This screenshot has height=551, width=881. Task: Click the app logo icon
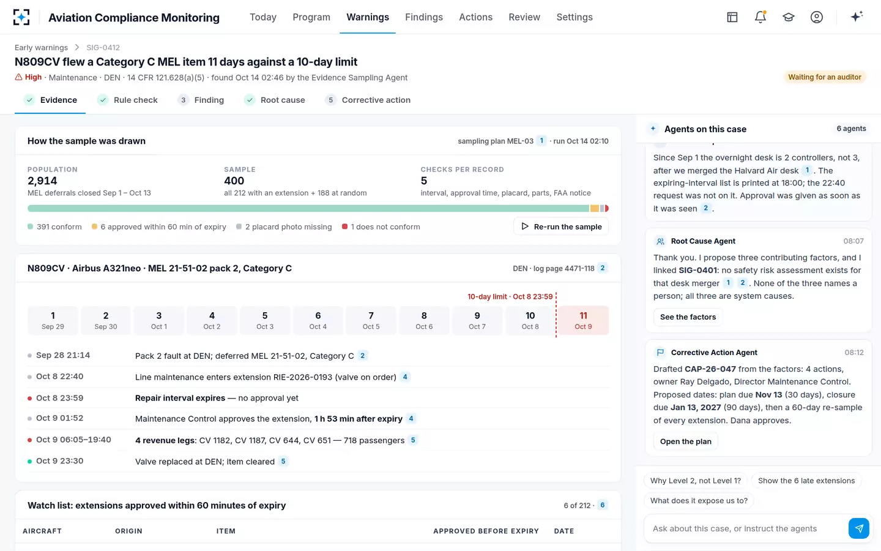[x=21, y=17]
